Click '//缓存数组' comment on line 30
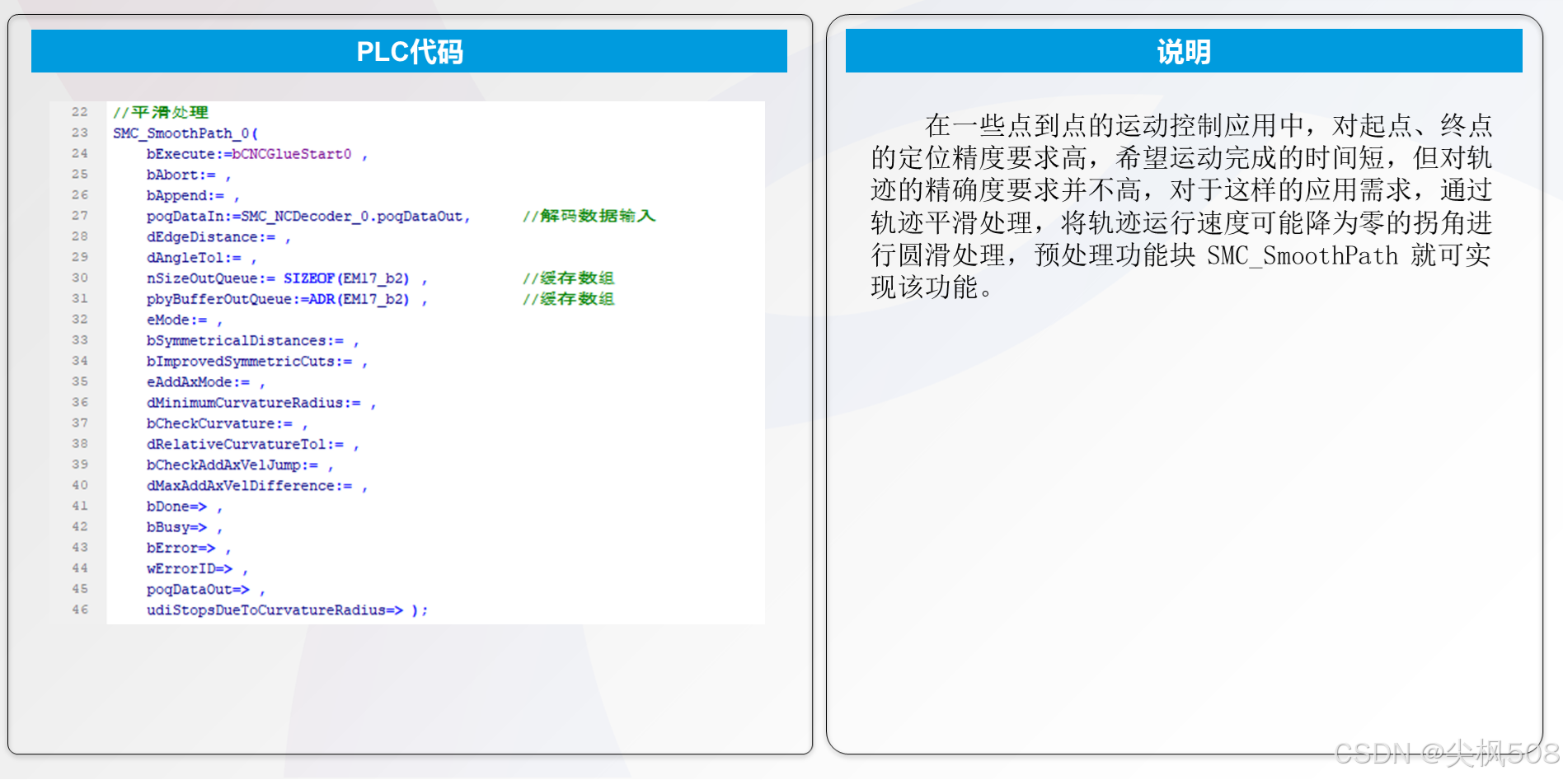 (x=568, y=278)
